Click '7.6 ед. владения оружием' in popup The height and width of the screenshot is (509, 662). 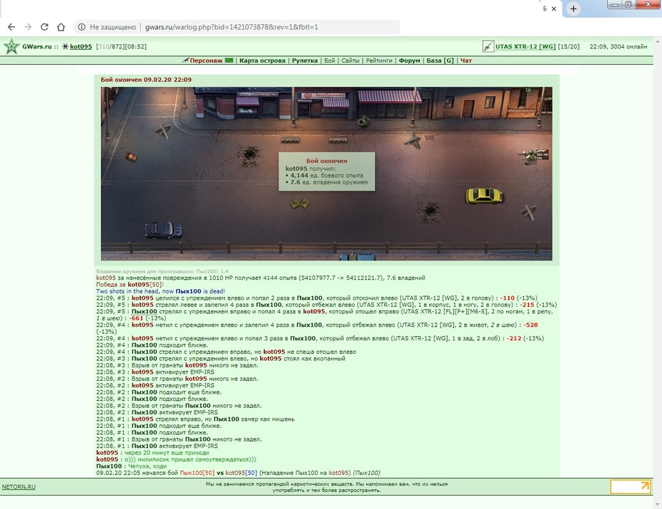point(329,182)
